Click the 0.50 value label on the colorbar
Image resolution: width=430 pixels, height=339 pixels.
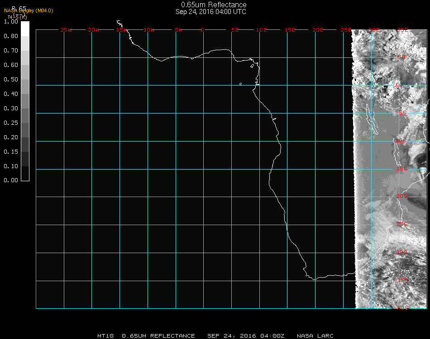[x=10, y=80]
